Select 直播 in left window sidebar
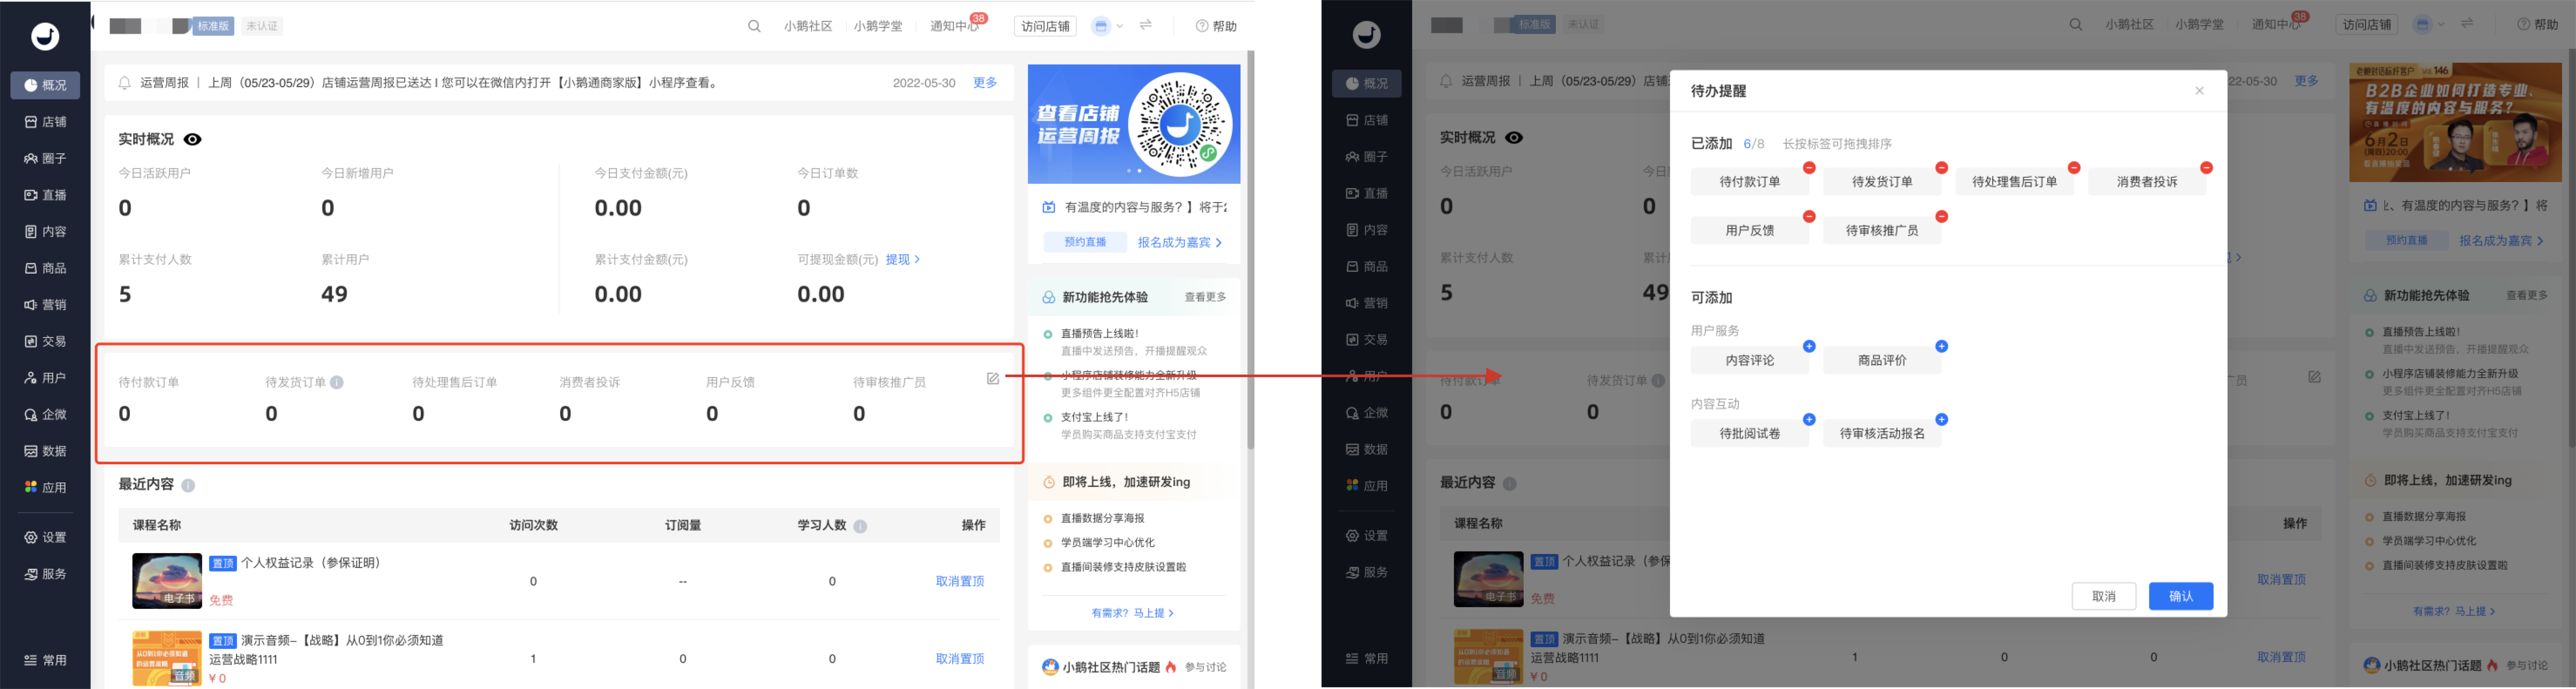Viewport: 2576px width, 689px height. click(45, 195)
